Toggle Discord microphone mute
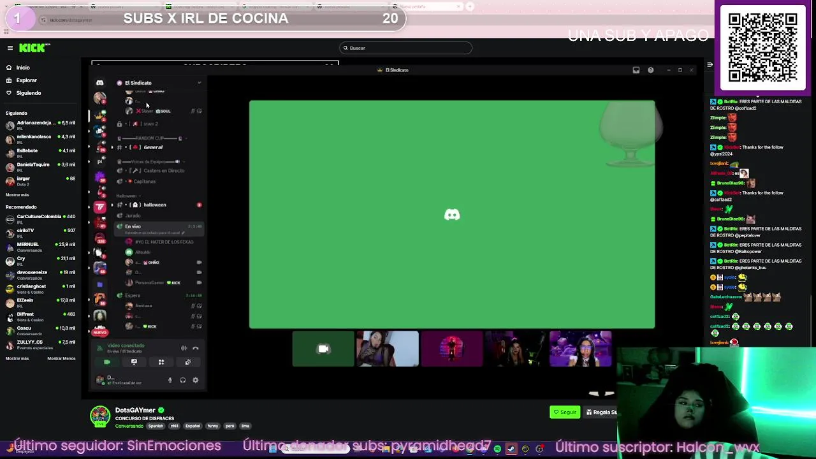 coord(170,381)
